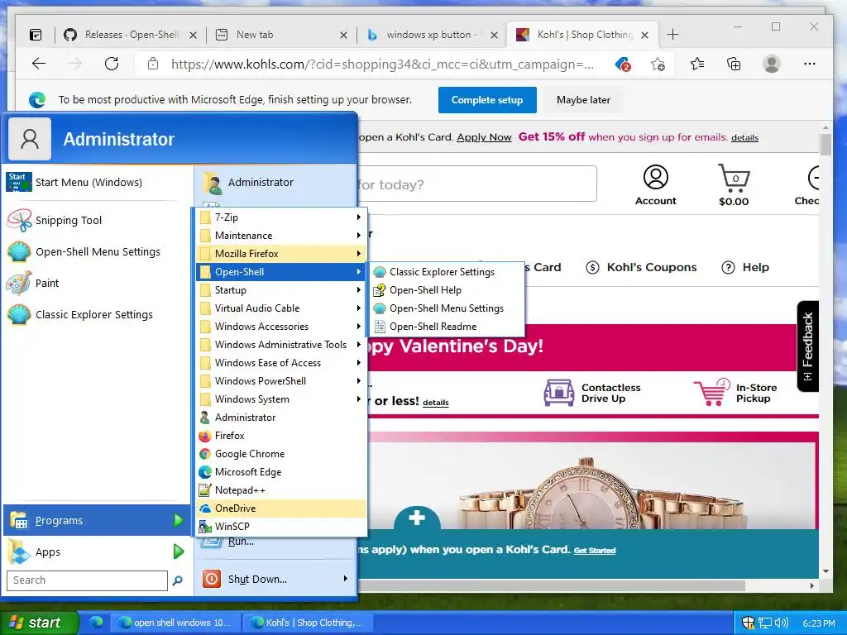Expand Windows Administrative Tools folder

click(281, 345)
